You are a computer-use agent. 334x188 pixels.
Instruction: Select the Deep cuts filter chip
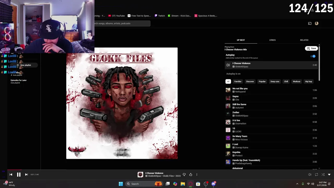click(x=275, y=81)
